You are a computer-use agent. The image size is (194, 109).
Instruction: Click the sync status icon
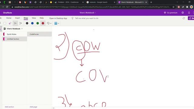point(184,18)
